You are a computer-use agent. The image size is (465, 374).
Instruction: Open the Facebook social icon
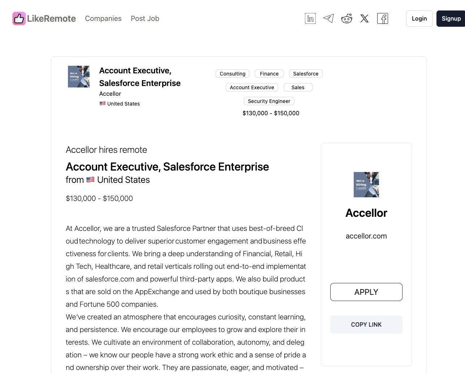click(x=383, y=18)
